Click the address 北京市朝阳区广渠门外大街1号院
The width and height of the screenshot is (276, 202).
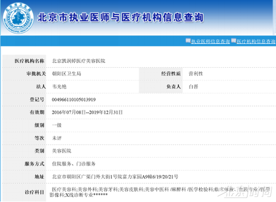pos(87,177)
